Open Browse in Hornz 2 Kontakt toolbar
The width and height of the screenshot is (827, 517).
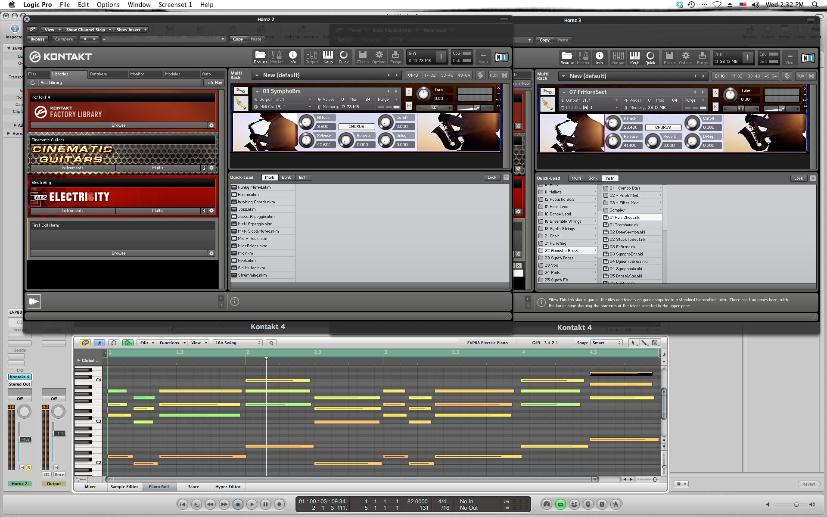[260, 56]
